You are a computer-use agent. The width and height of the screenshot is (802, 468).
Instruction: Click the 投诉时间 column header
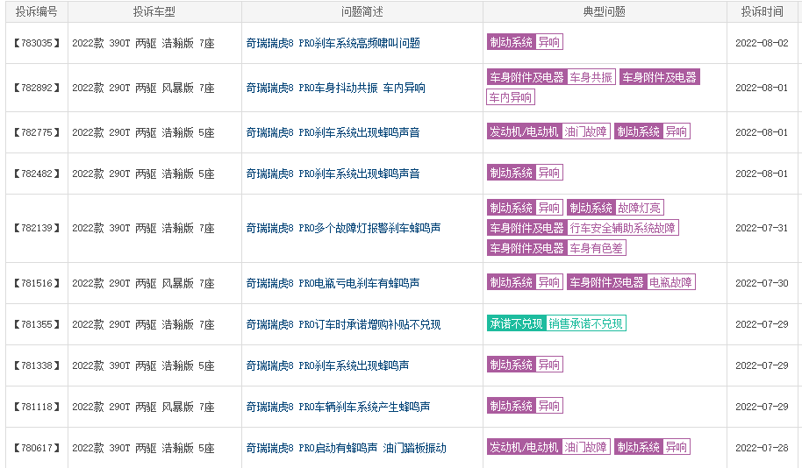click(x=762, y=11)
